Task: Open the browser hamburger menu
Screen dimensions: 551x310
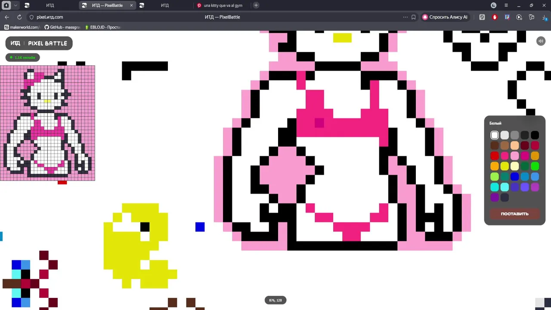Action: click(x=506, y=5)
